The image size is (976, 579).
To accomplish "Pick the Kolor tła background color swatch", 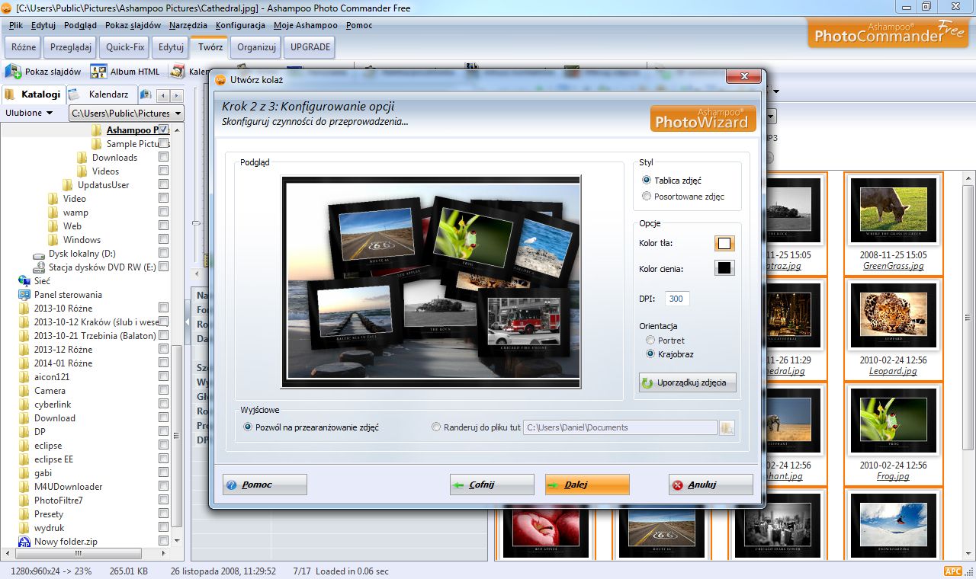I will click(x=724, y=244).
